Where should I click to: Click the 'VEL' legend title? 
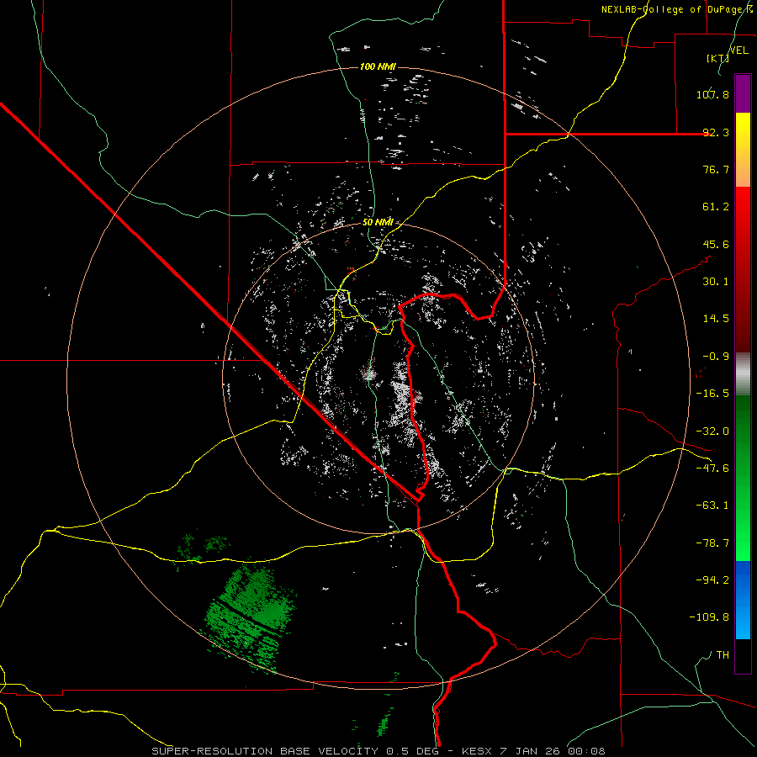tap(739, 50)
